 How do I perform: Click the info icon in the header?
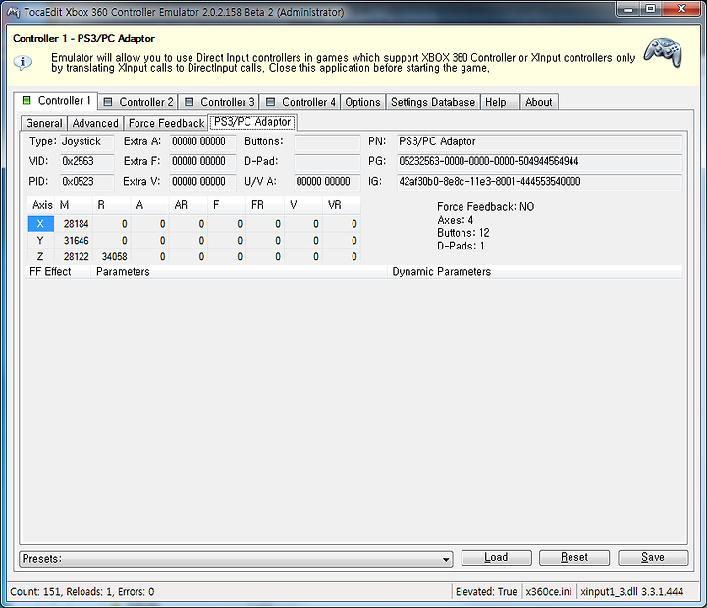(22, 62)
